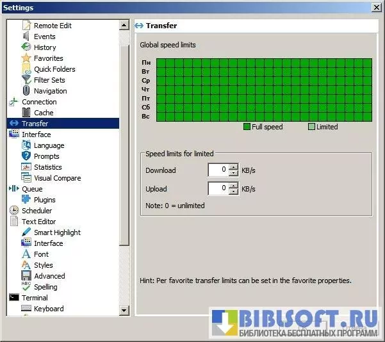This screenshot has width=385, height=342.
Task: Decrease Upload speed limit with down arrow
Action: point(233,191)
